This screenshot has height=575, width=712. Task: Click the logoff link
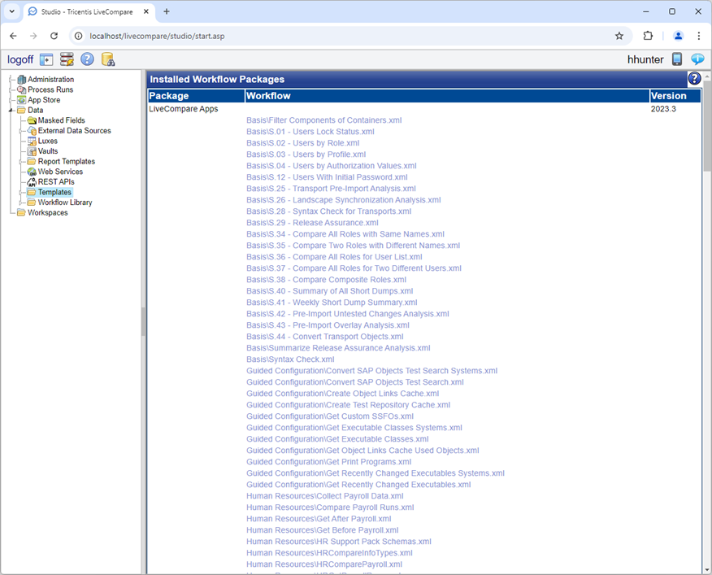coord(20,59)
